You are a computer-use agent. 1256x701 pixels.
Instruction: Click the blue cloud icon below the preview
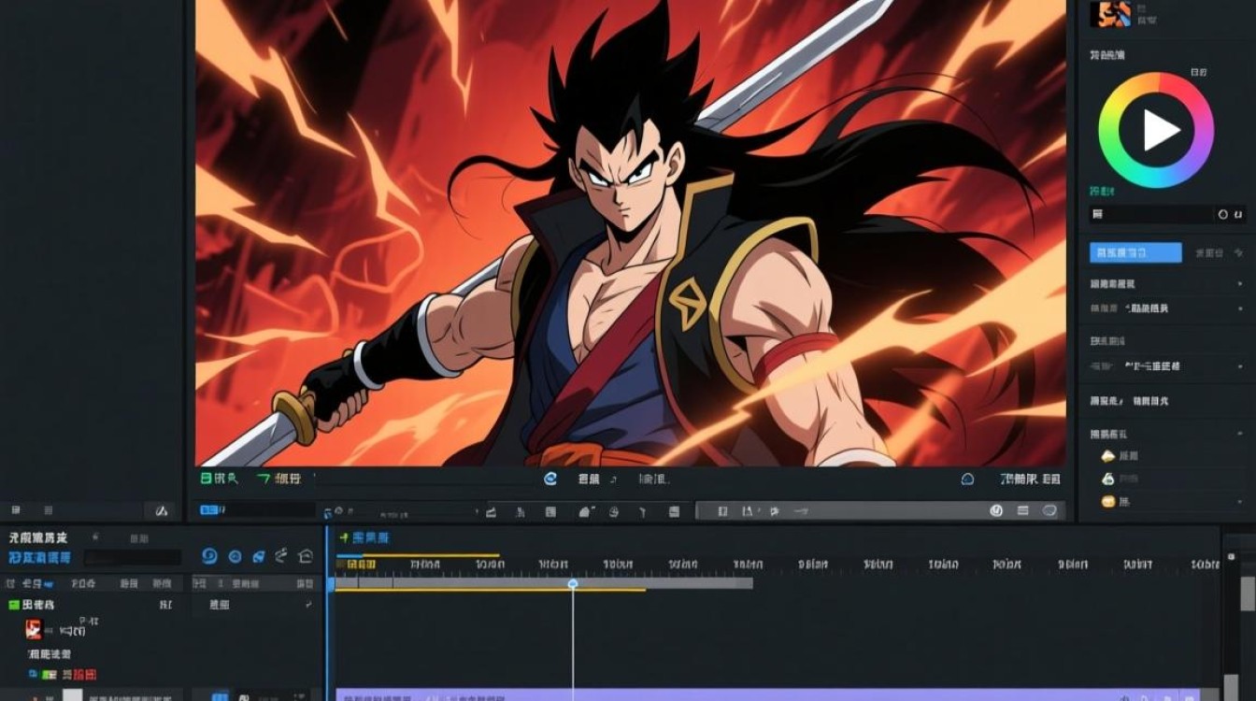tap(967, 479)
